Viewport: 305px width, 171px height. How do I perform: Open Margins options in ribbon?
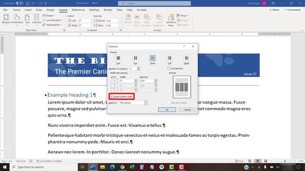click(x=6, y=20)
